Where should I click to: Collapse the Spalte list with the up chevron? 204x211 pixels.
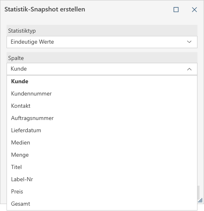[x=189, y=69]
